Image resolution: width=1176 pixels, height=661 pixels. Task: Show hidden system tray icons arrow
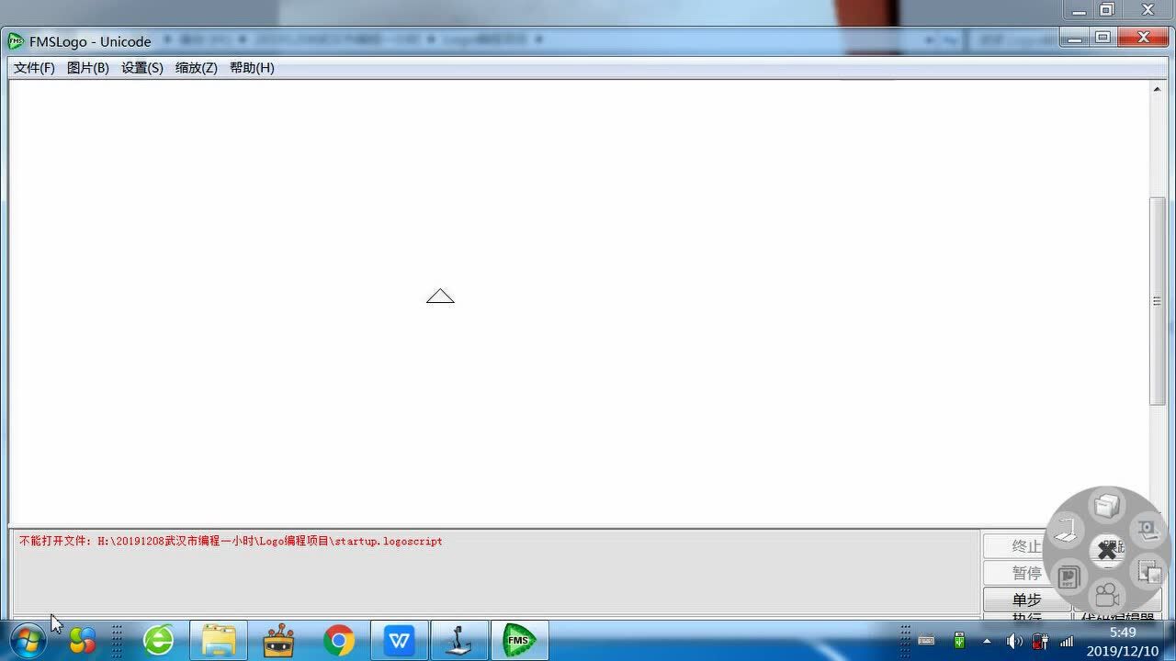coord(988,641)
